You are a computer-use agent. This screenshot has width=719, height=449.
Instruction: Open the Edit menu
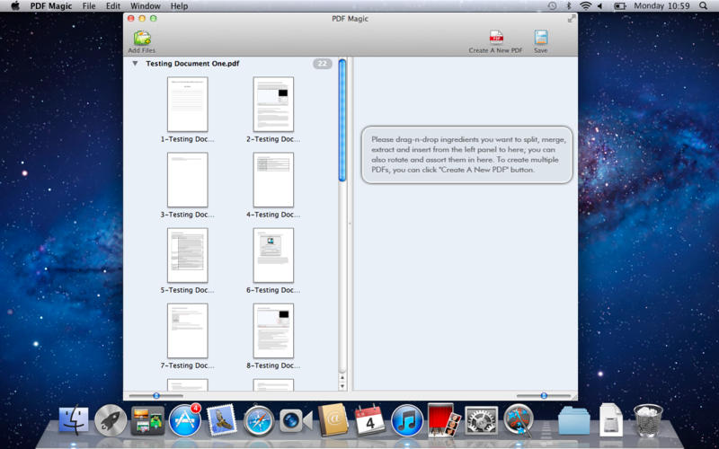coord(113,6)
